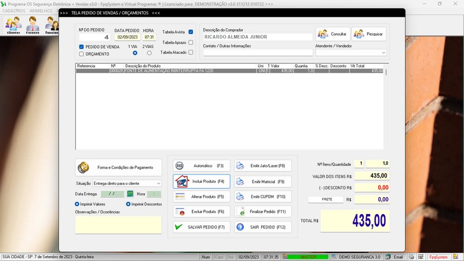Click Nº DO PEDIDO field
This screenshot has height=261, width=464.
[x=95, y=37]
